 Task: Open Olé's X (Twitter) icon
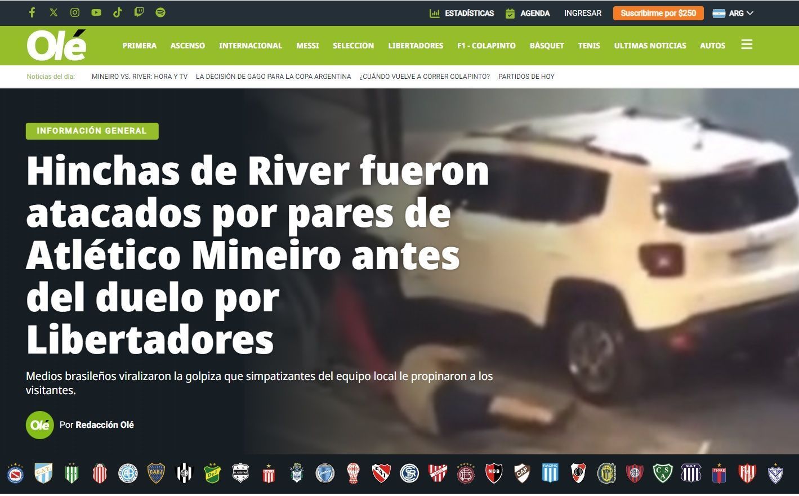pyautogui.click(x=53, y=12)
